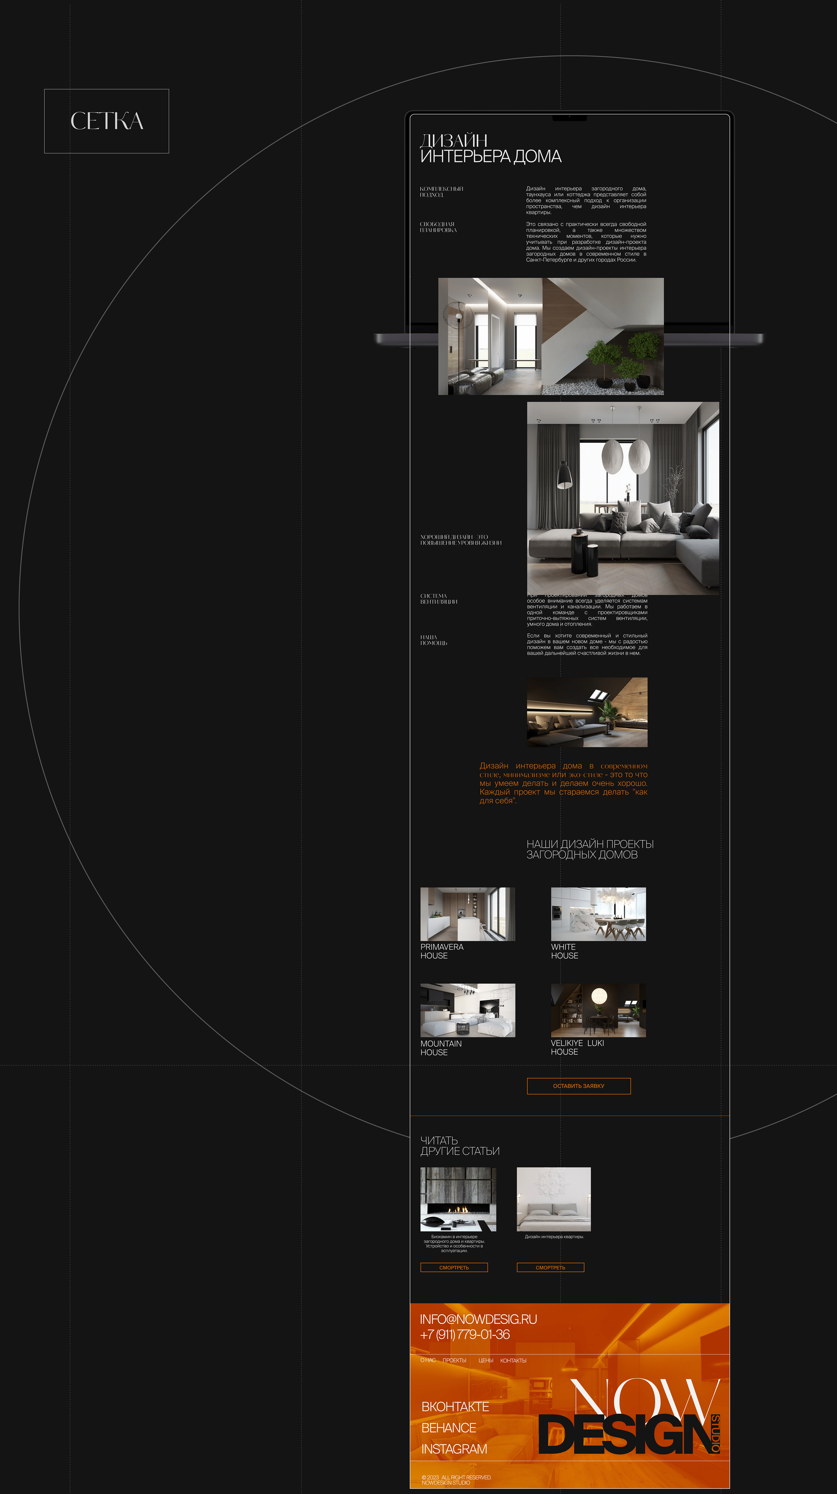837x1494 pixels.
Task: Go to КОНТАКТЫ in the footer navigation
Action: point(513,1360)
